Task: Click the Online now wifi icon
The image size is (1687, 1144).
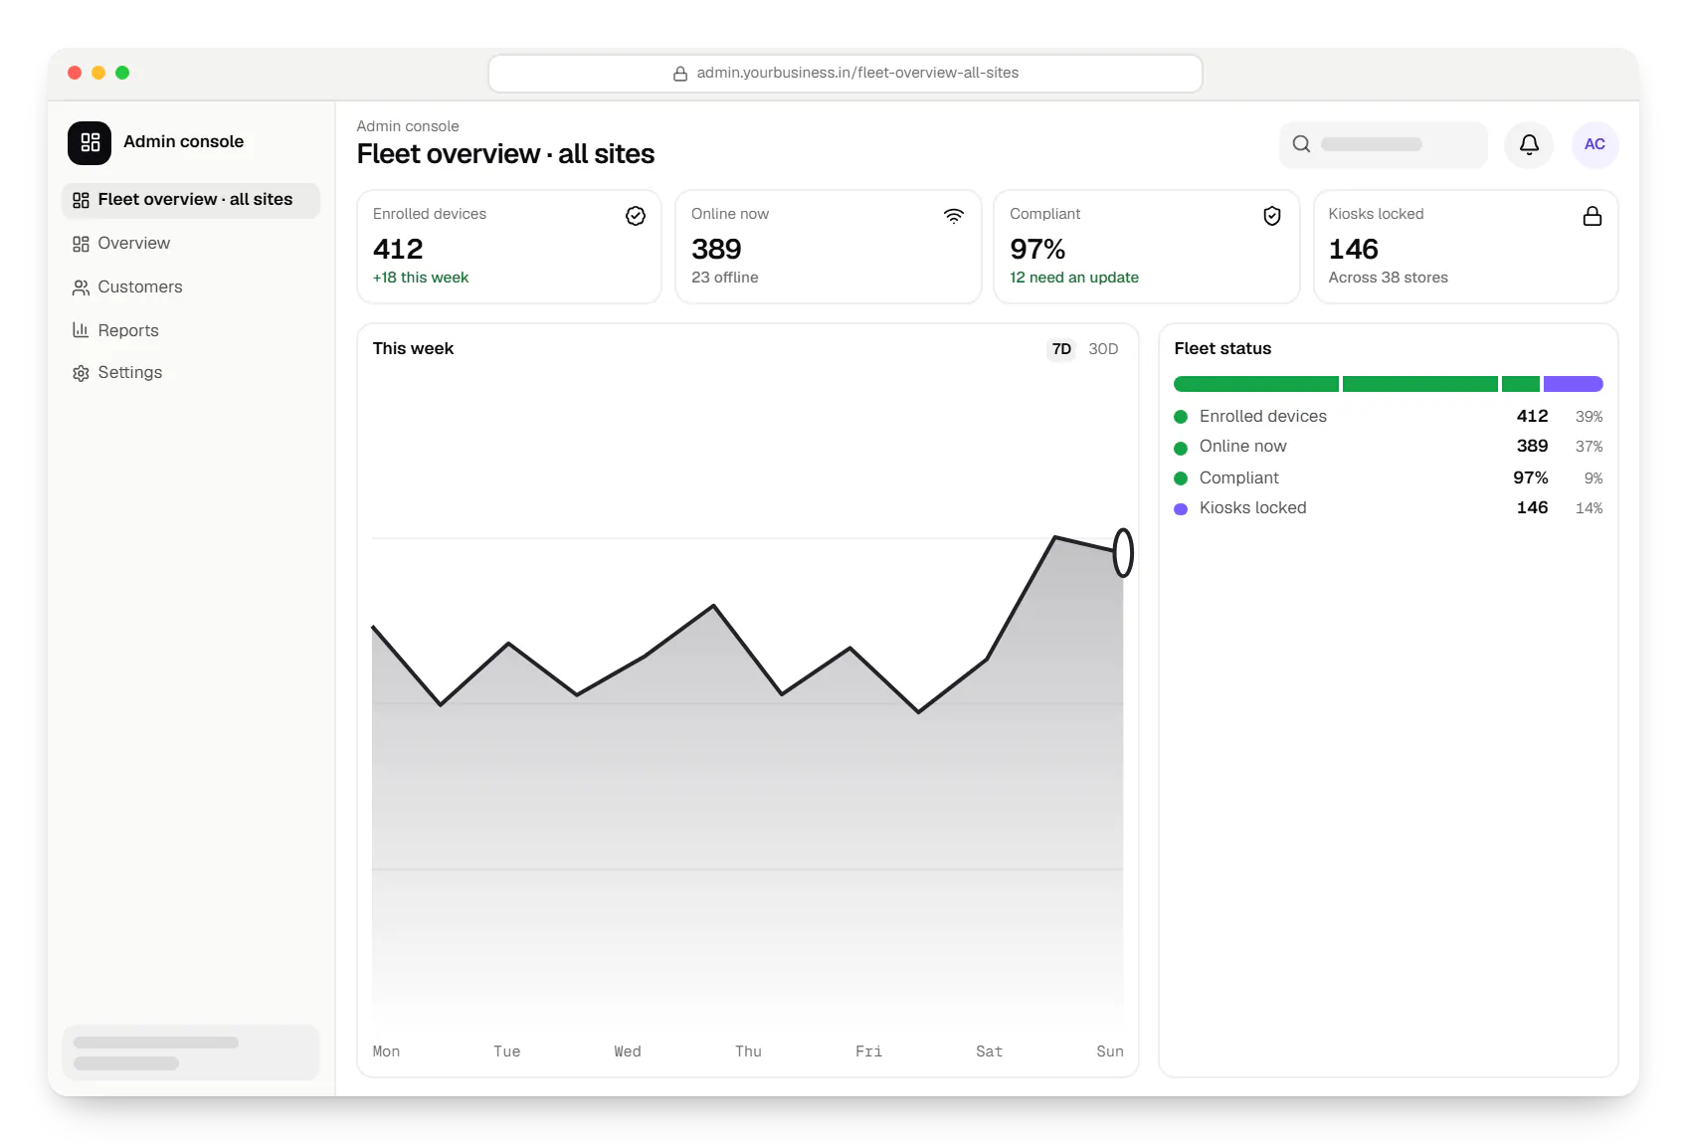Action: pos(954,216)
